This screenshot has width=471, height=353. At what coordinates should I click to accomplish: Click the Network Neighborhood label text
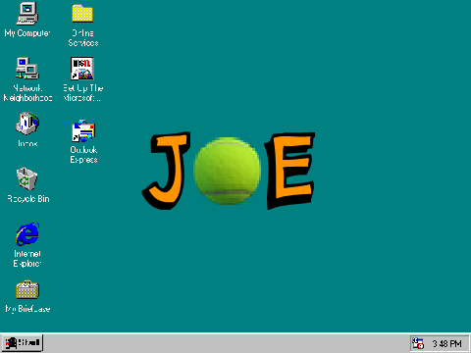(x=27, y=93)
